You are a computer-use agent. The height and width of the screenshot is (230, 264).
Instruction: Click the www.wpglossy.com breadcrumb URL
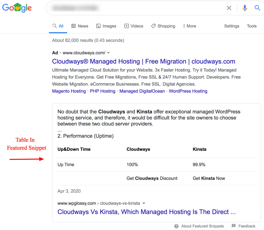point(99,203)
